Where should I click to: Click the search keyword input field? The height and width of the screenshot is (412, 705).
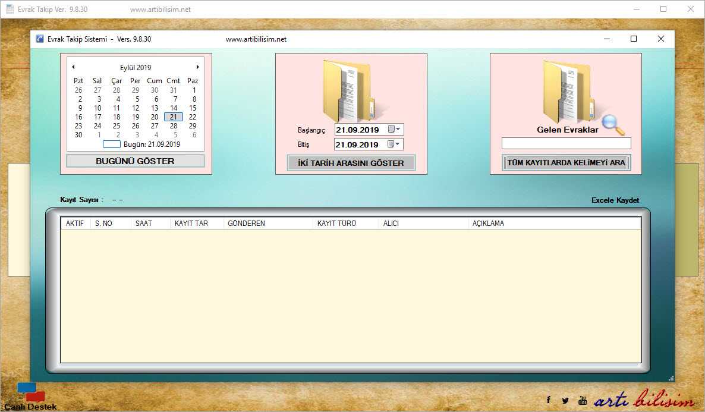coord(566,143)
